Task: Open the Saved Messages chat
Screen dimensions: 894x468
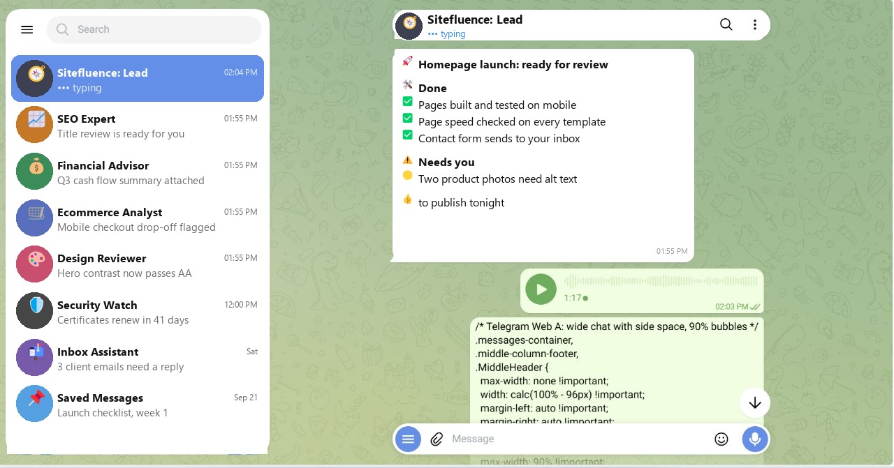Action: (138, 404)
